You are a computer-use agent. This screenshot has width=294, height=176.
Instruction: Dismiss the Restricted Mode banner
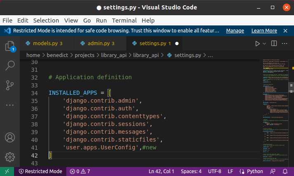[285, 31]
